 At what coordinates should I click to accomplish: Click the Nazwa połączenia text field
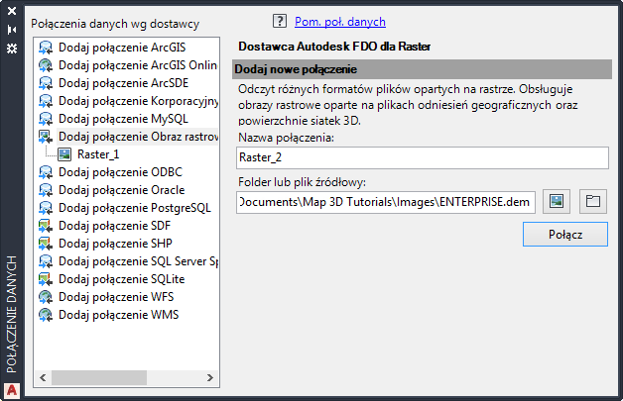[x=423, y=157]
